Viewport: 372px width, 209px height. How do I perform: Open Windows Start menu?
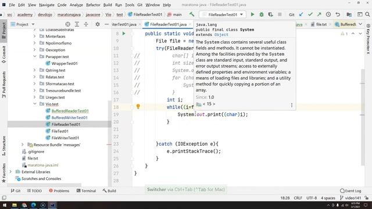[5, 205]
